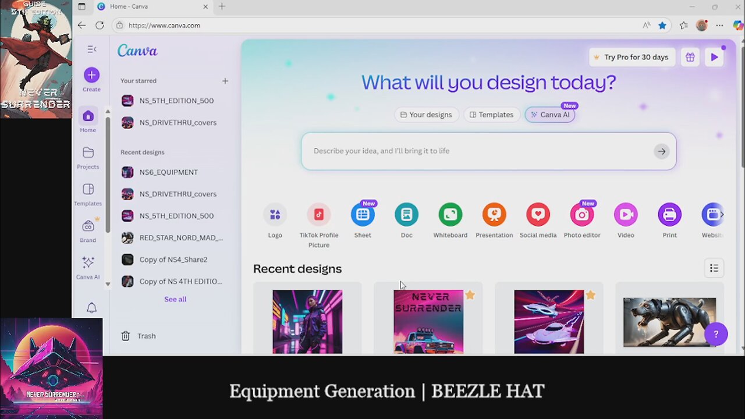Click the purple play button icon
The height and width of the screenshot is (419, 745).
pyautogui.click(x=714, y=57)
